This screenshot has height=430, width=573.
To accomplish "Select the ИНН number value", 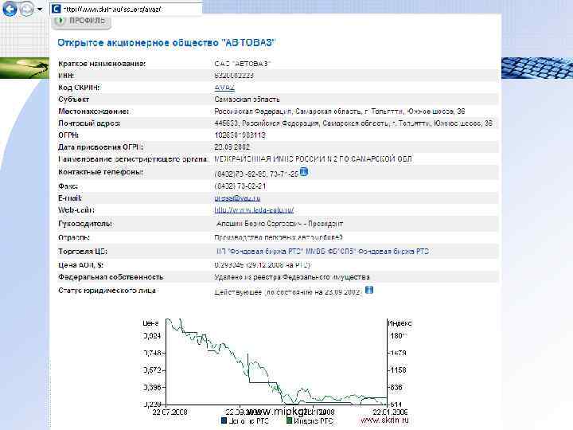I will click(x=234, y=76).
